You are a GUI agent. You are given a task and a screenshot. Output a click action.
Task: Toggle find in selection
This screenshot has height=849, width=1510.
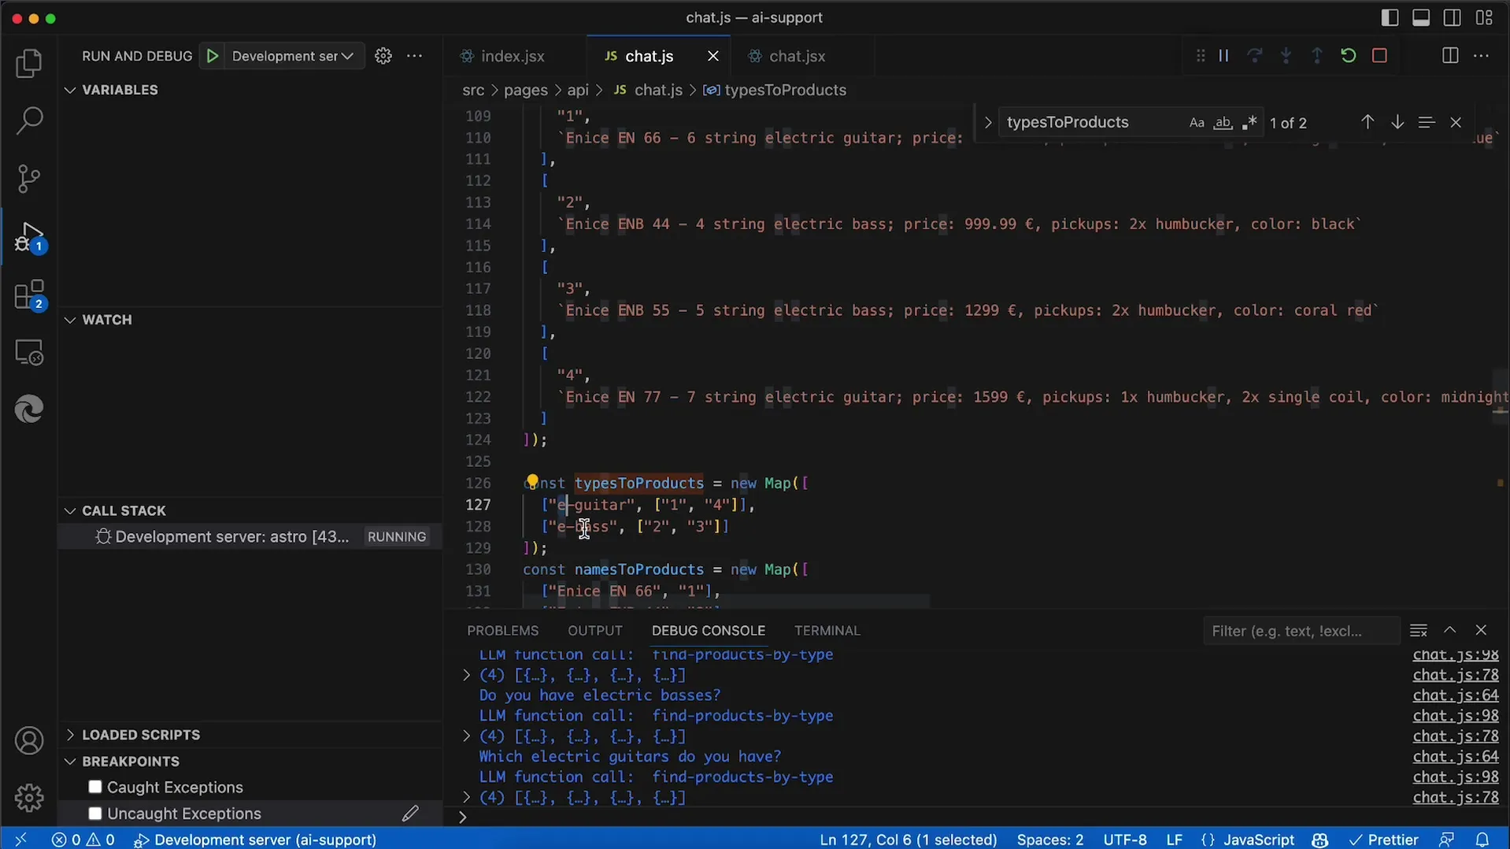pos(1427,122)
